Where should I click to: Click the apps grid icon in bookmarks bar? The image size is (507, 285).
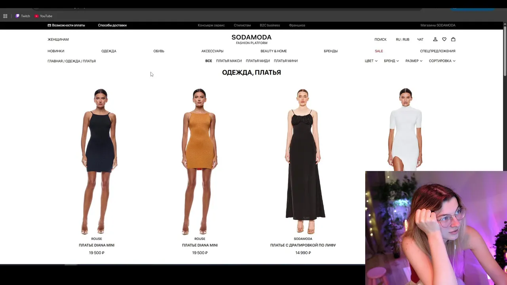coord(5,16)
